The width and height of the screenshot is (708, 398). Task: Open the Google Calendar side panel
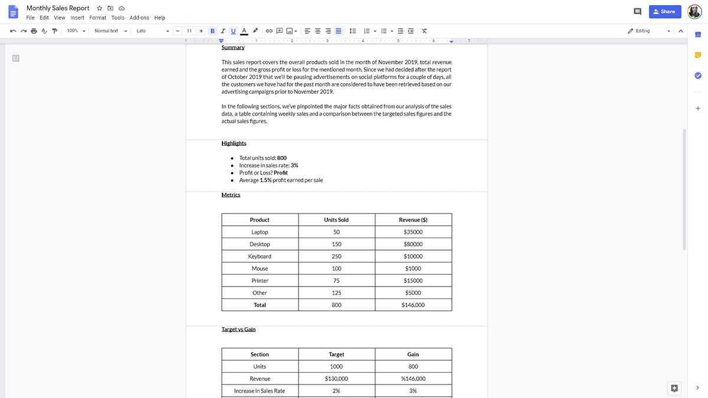pos(697,34)
